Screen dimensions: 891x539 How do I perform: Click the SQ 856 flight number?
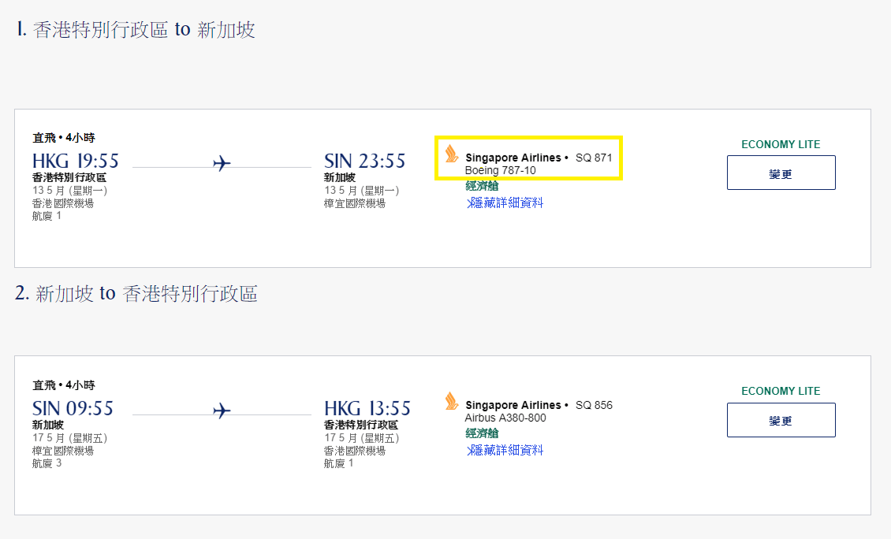594,405
